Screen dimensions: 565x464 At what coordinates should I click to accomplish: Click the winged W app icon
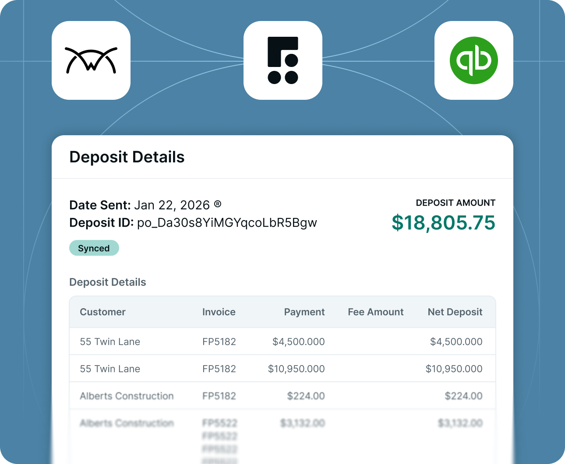coord(91,60)
